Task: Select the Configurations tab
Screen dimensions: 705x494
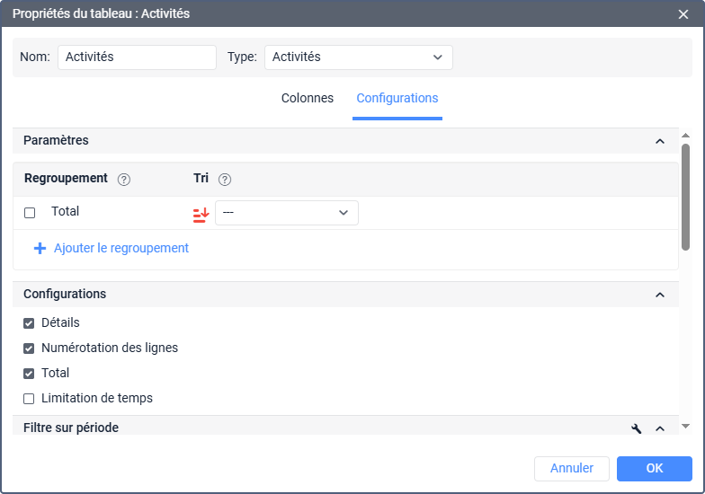Action: tap(397, 99)
